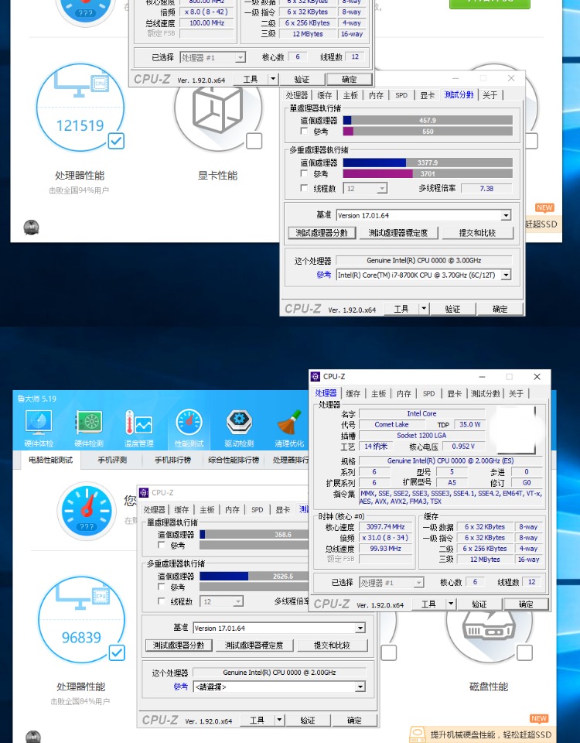Viewport: 580px width, 743px height.
Task: Click 提交和比较 in the 457.9 score window
Action: tap(477, 233)
